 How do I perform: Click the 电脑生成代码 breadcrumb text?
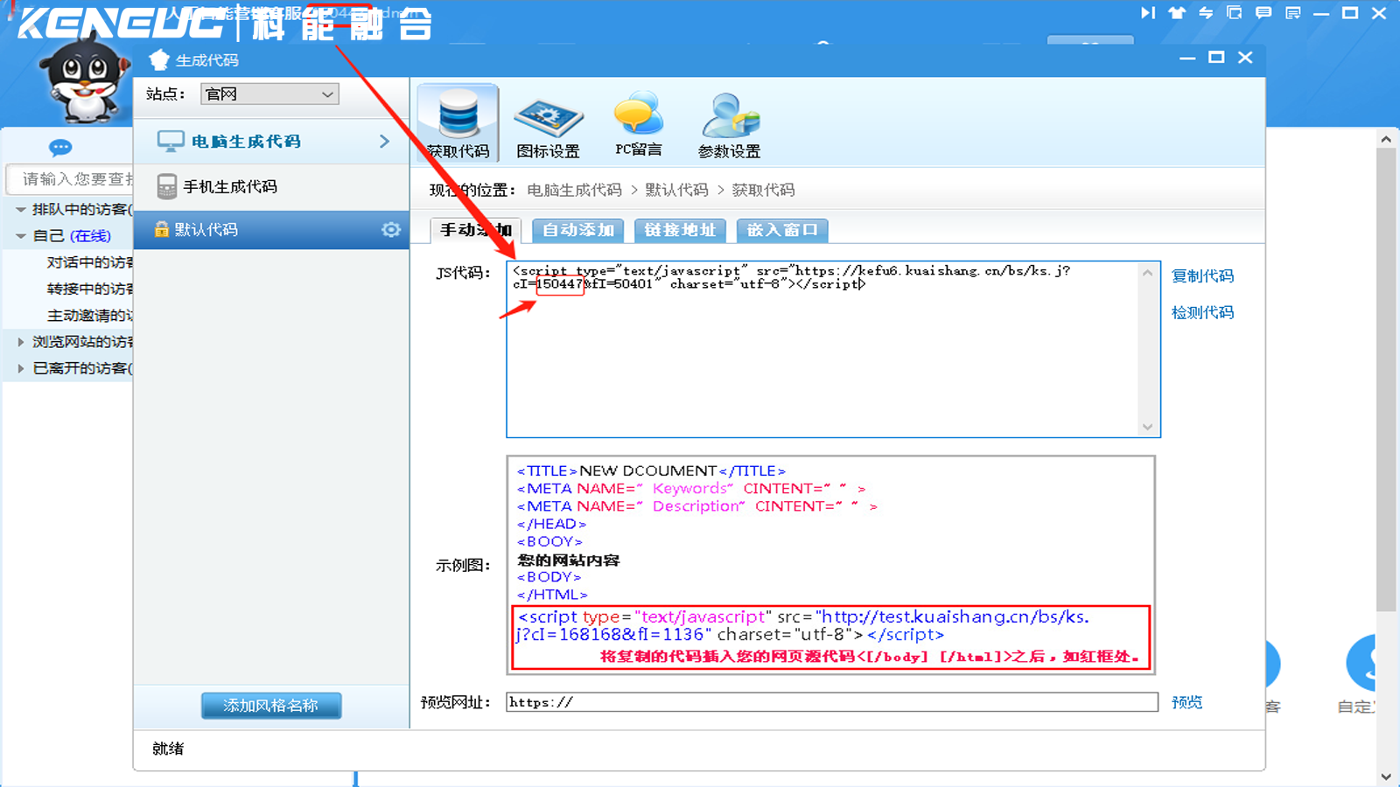pyautogui.click(x=574, y=190)
